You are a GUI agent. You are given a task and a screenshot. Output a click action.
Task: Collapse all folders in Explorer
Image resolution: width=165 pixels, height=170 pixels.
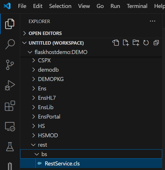156,43
